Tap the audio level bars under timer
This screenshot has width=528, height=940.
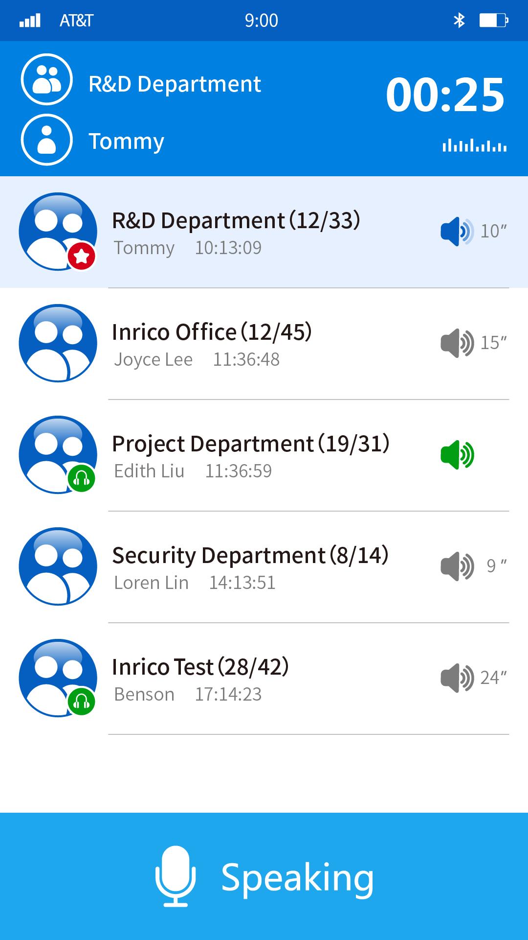[474, 146]
